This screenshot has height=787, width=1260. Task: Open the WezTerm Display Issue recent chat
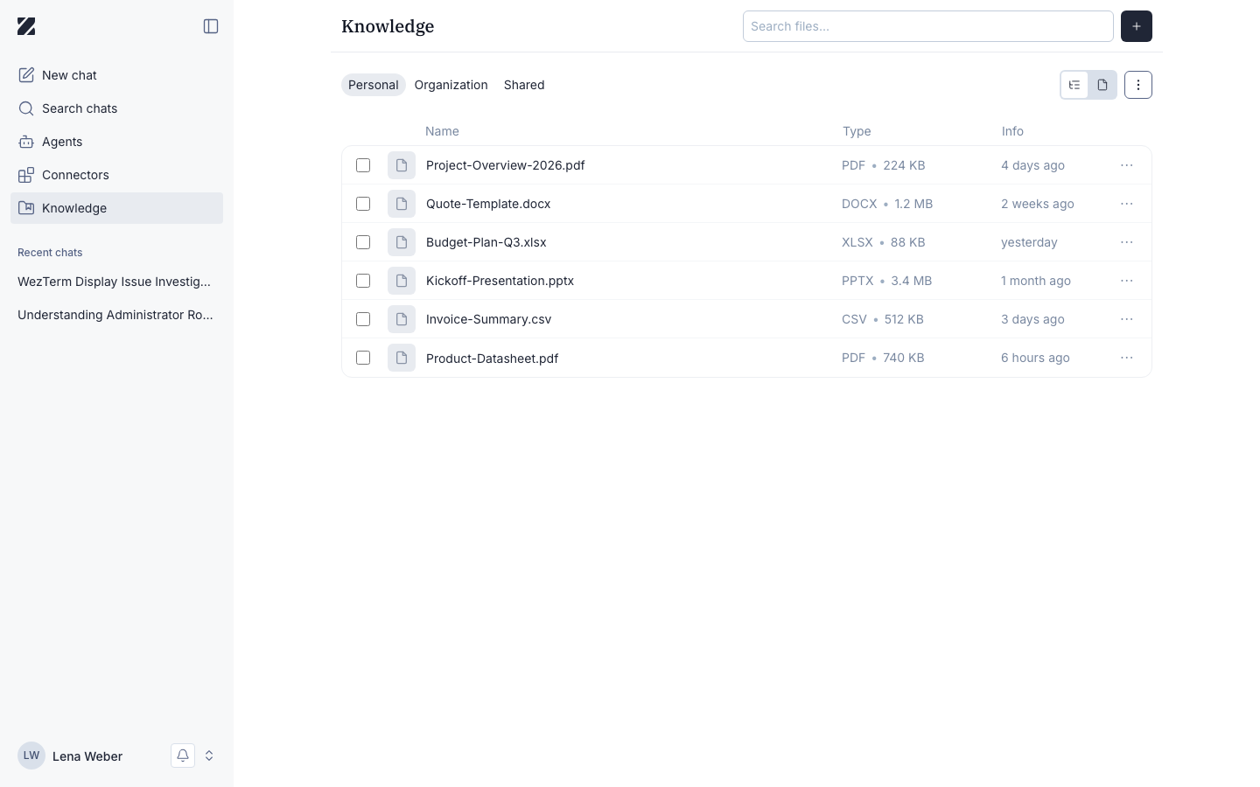click(116, 282)
